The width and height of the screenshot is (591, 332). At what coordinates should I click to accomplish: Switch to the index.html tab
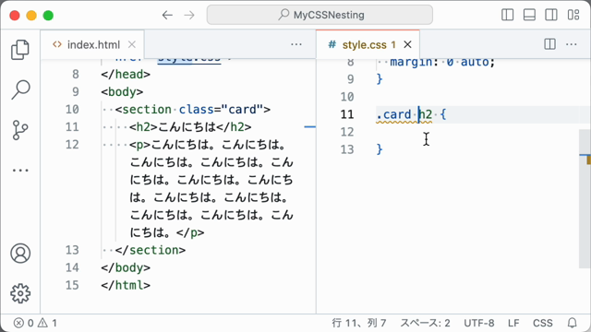click(92, 45)
